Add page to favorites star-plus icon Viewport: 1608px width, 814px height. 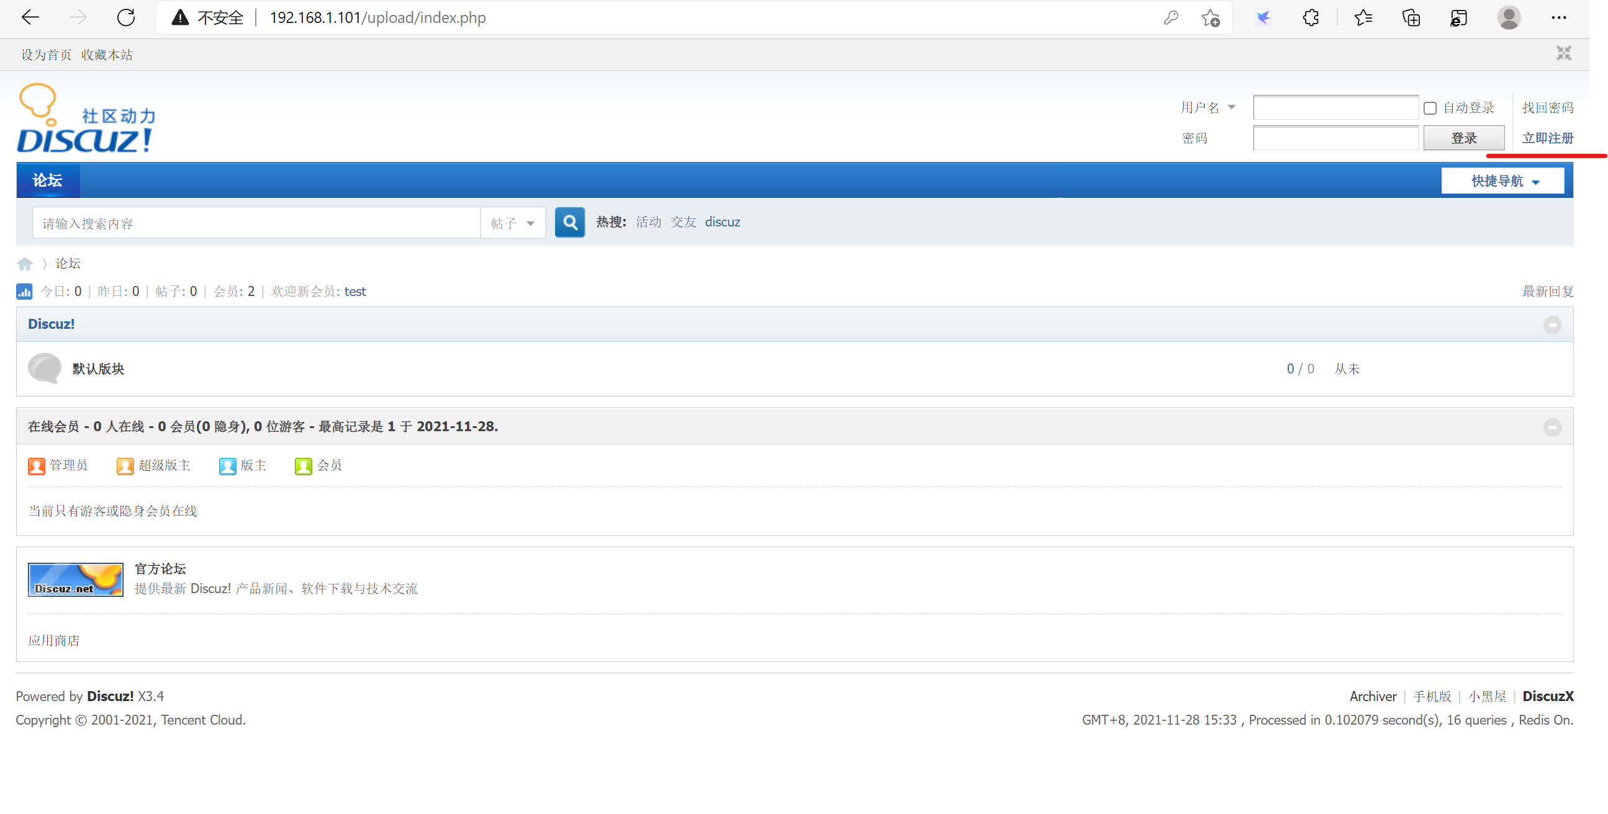[1211, 18]
